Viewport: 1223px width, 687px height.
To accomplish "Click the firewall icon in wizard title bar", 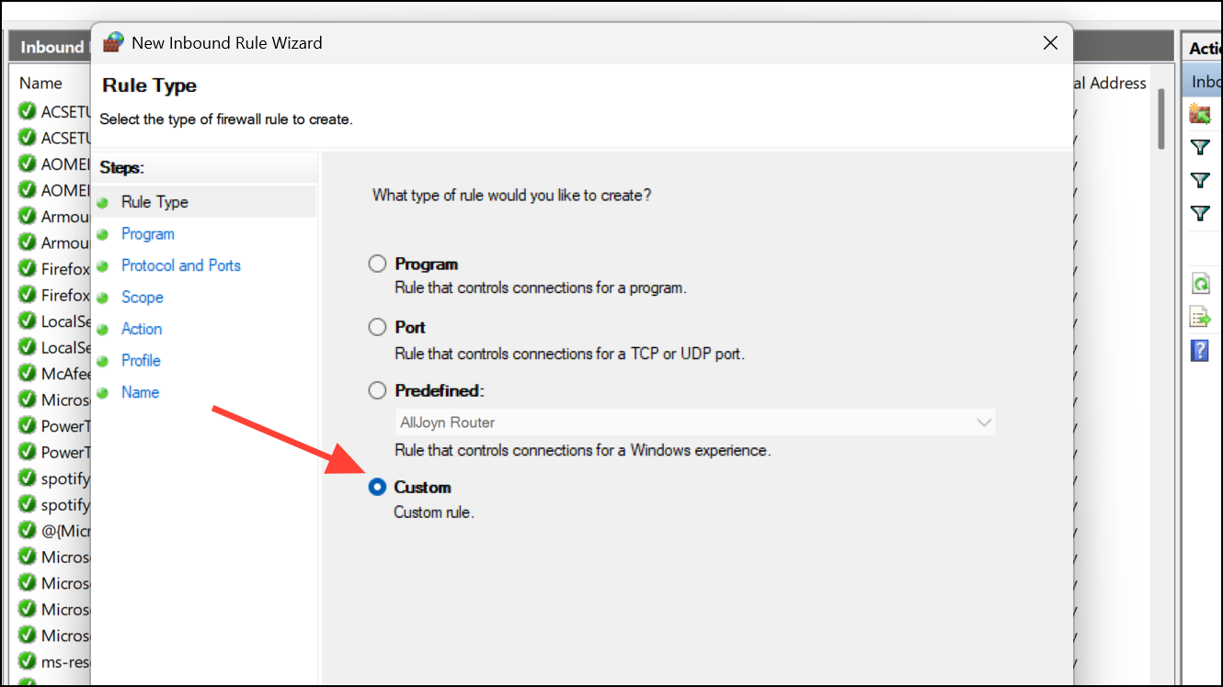I will [113, 42].
